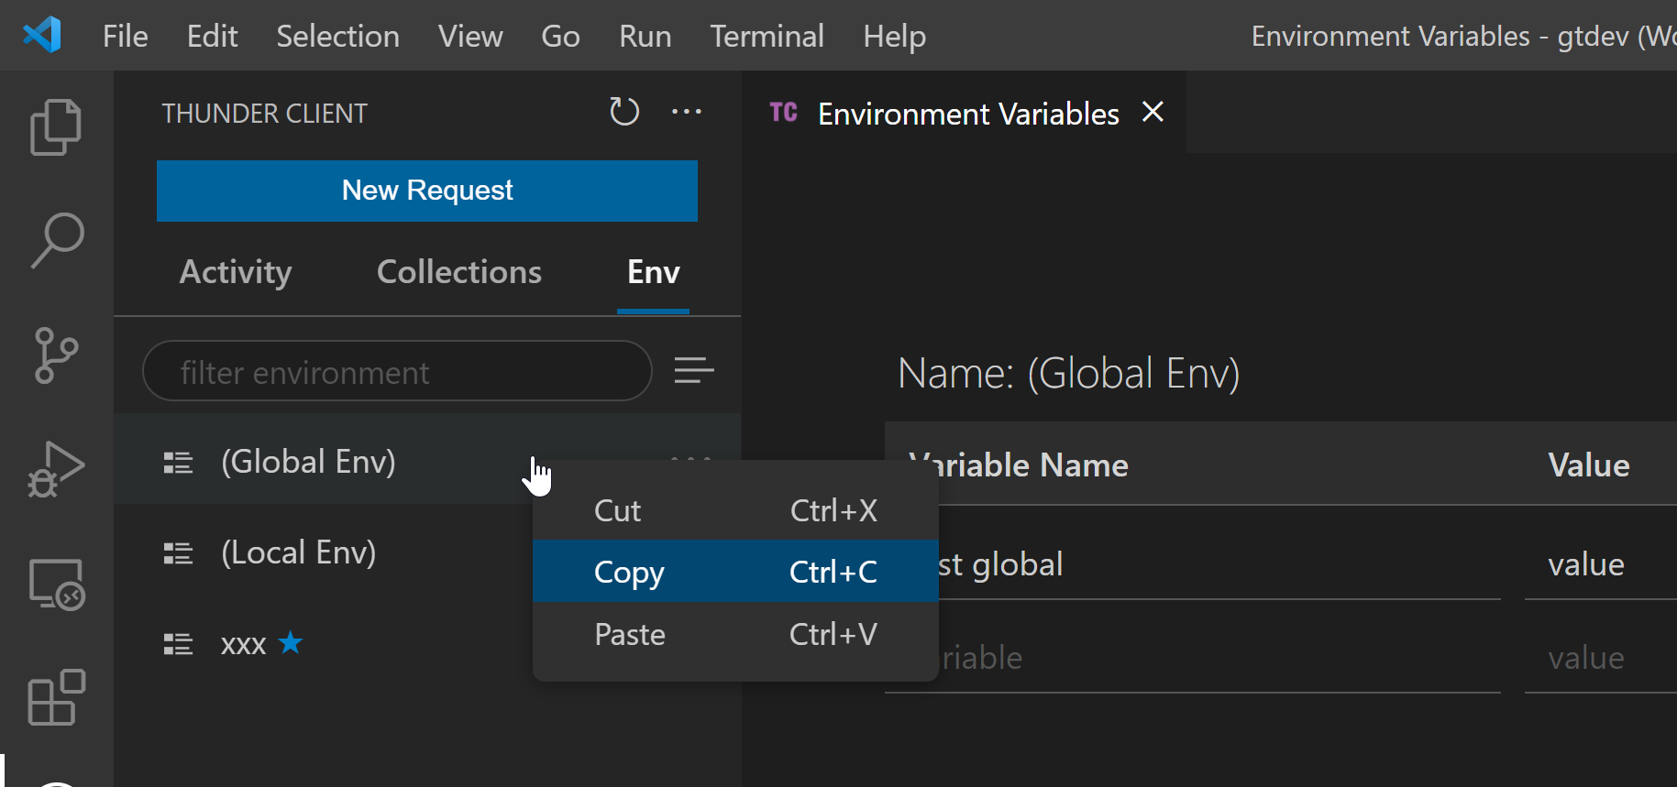Click value field of global variable row
The width and height of the screenshot is (1677, 787).
1601,564
